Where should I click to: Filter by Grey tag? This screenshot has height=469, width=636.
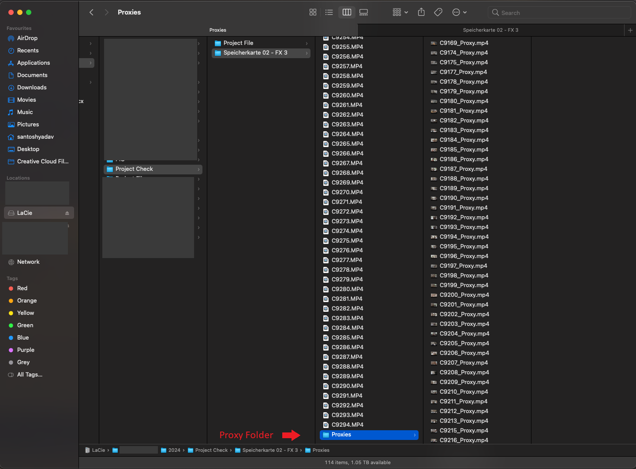23,362
